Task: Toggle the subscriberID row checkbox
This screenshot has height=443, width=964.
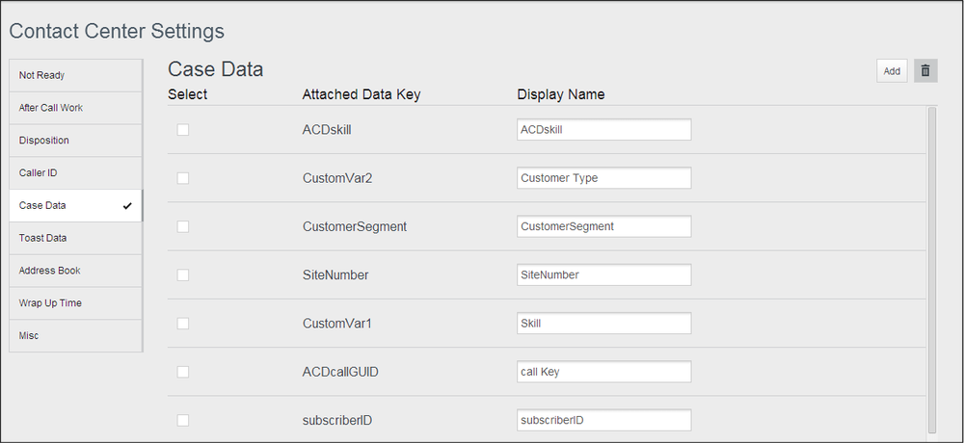Action: 183,420
